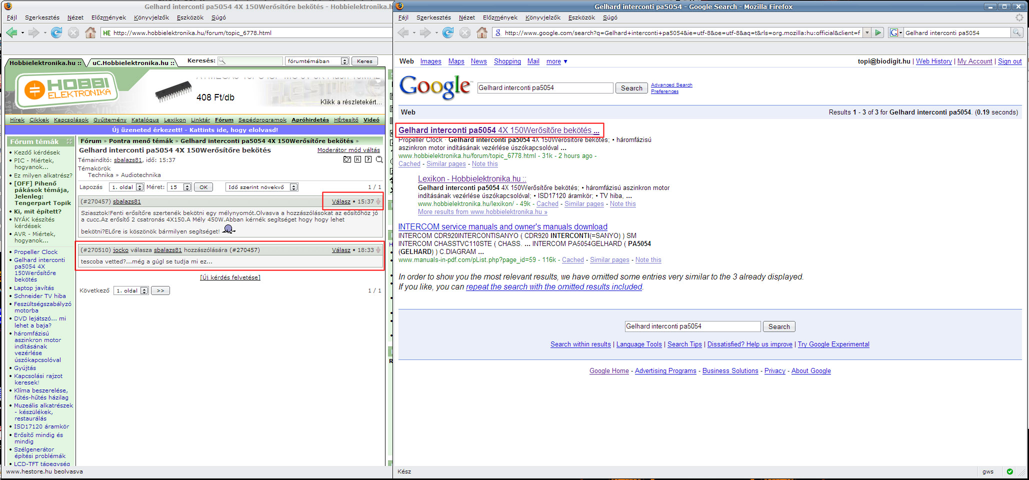Open the question mark help icon in topic header
The image size is (1029, 480).
pos(368,159)
